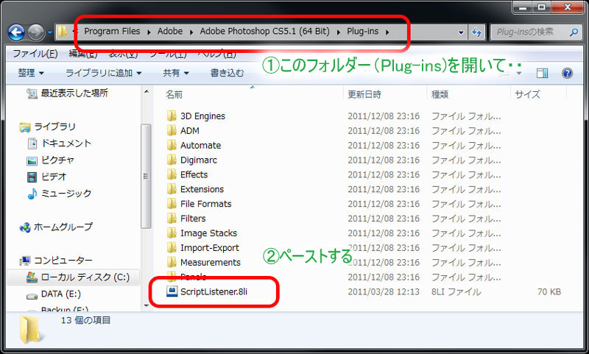
Task: Open the 整理 dropdown in toolbar
Action: (x=31, y=73)
